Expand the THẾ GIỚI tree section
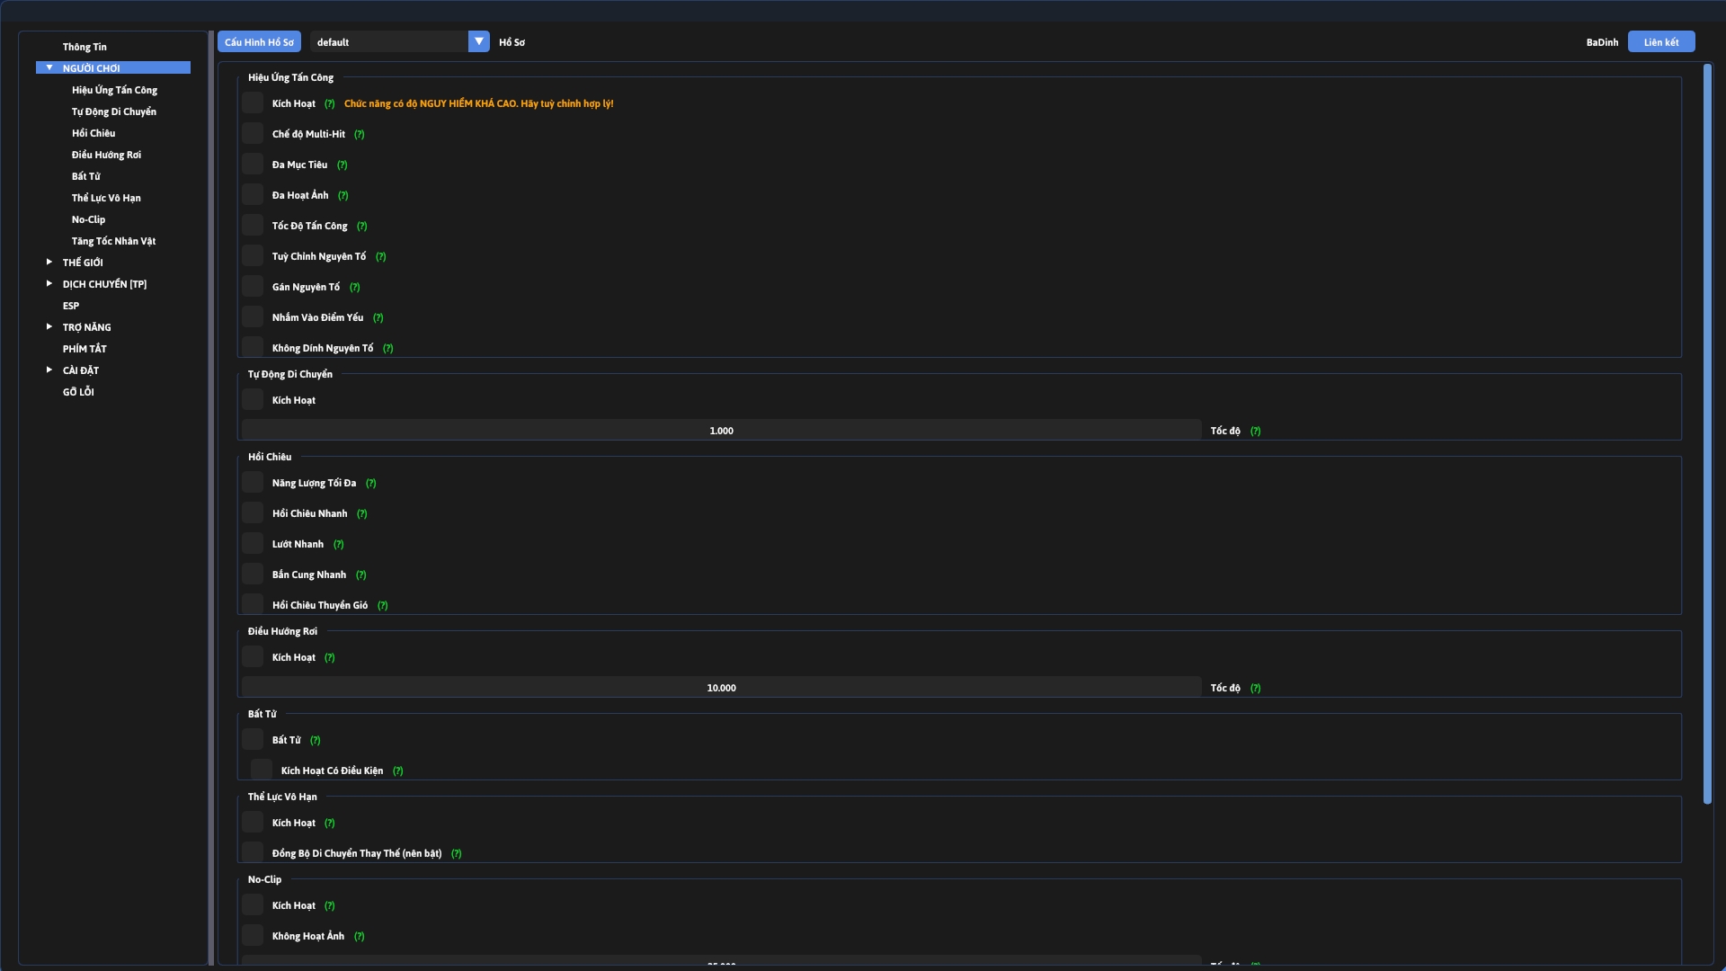Image resolution: width=1726 pixels, height=971 pixels. 49,263
